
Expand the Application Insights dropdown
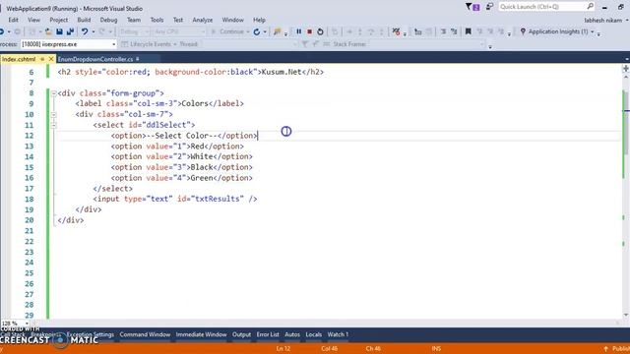592,31
